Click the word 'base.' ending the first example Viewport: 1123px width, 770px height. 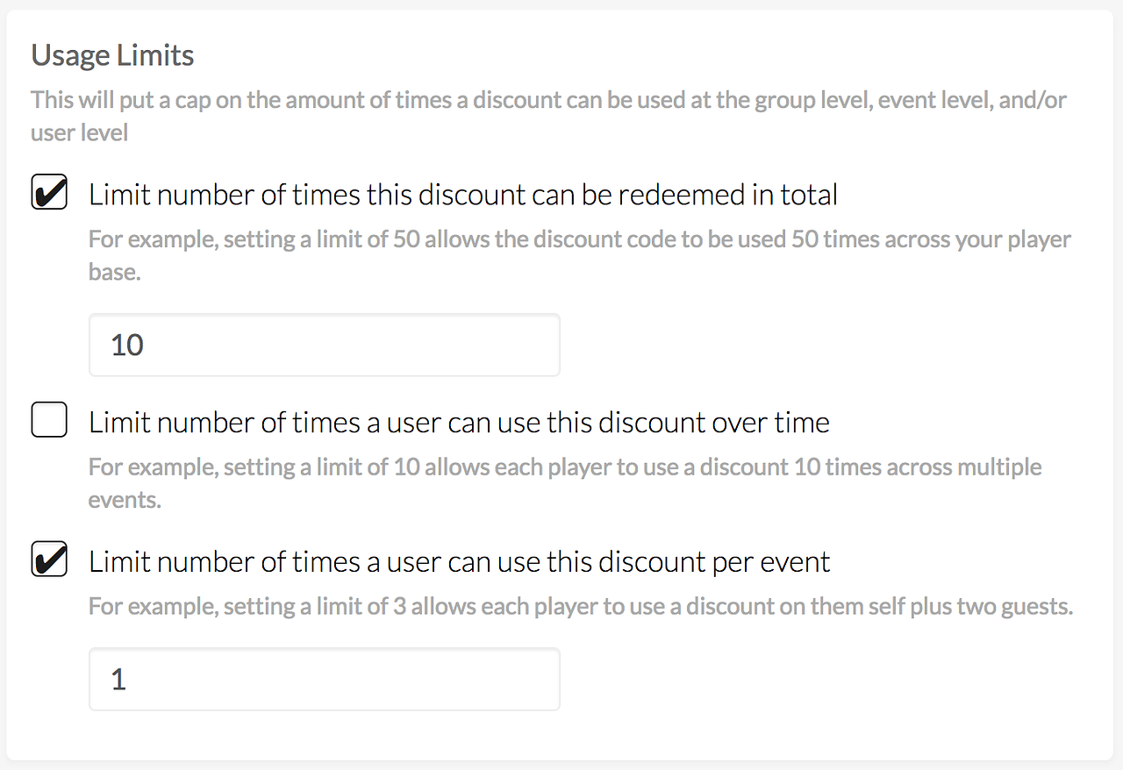pos(115,272)
